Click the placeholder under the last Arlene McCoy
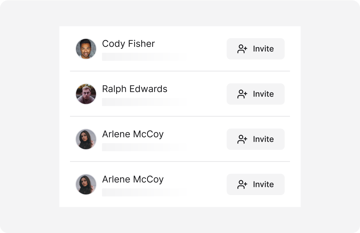Screen dimensions: 360x233 pos(144,192)
